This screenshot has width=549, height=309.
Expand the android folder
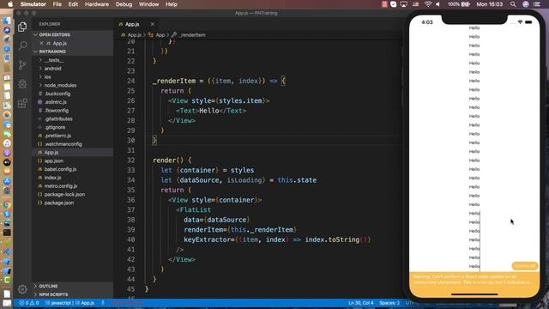tap(52, 69)
